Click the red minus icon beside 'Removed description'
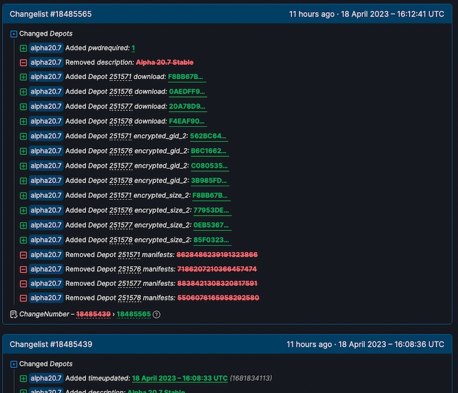Image resolution: width=458 pixels, height=393 pixels. (24, 63)
